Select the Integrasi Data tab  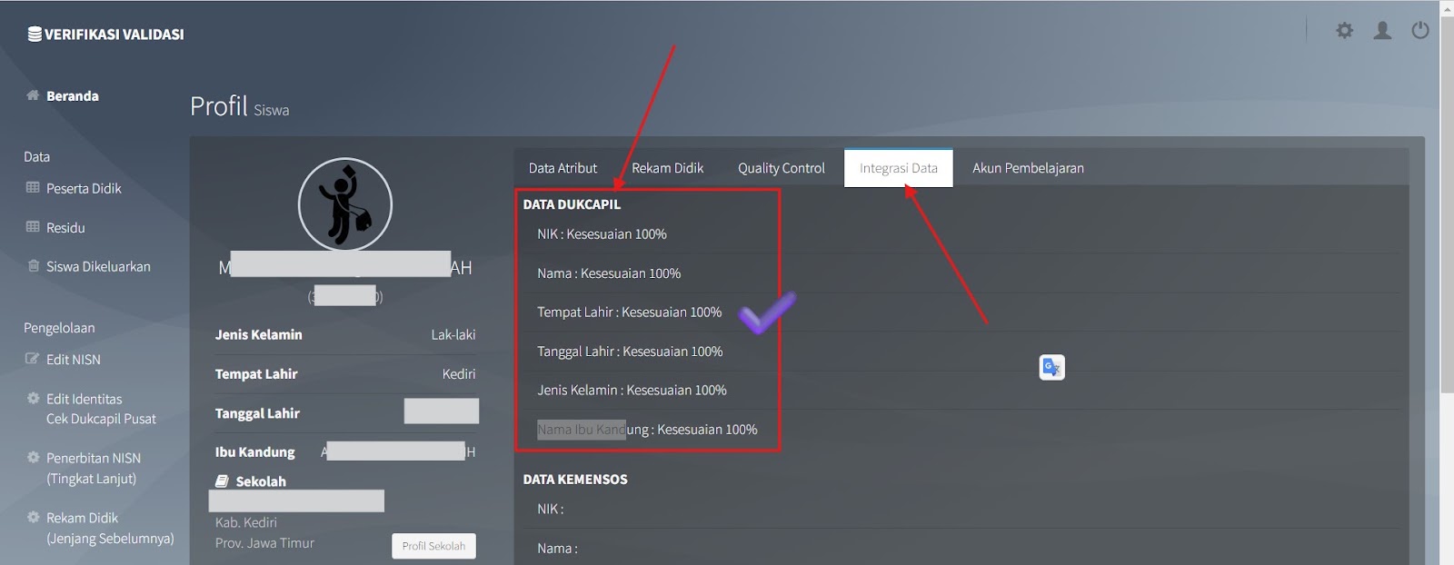click(x=899, y=168)
